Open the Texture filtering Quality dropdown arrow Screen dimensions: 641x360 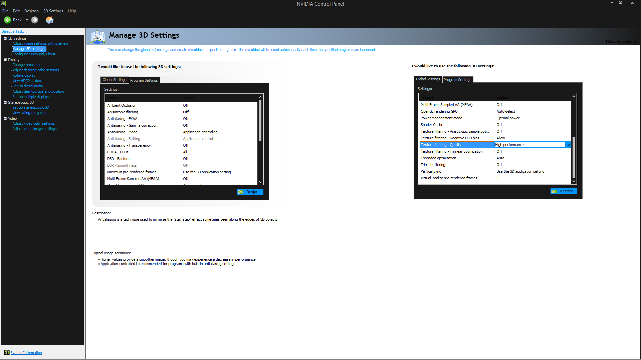(x=568, y=145)
